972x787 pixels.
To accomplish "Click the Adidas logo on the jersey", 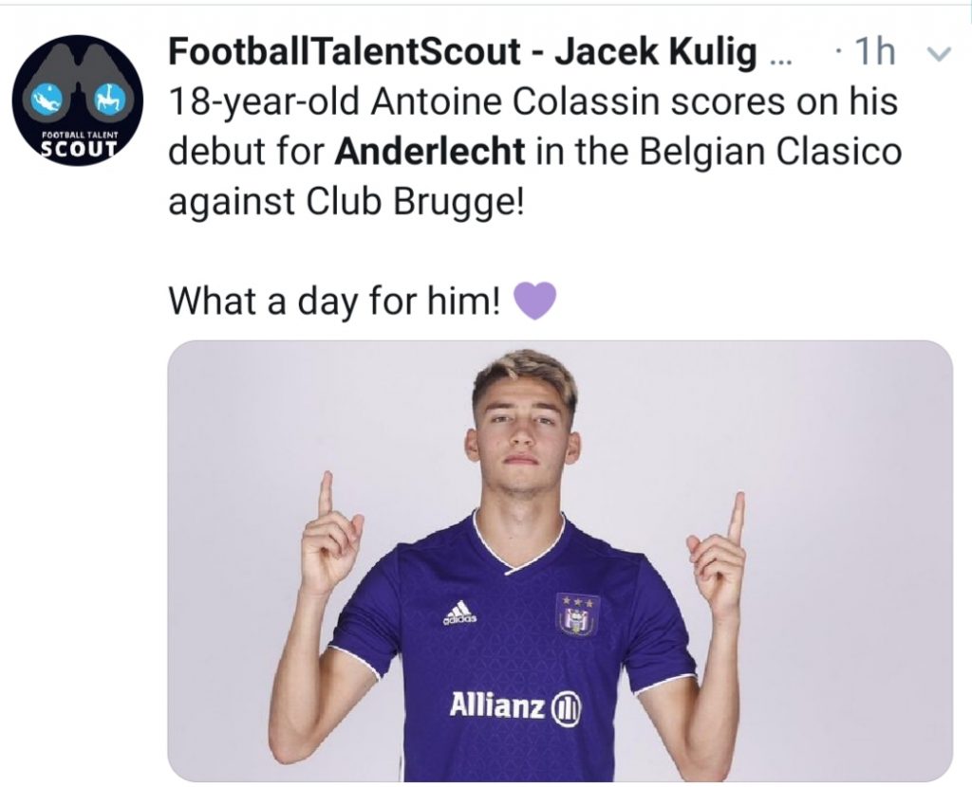I will tap(460, 616).
